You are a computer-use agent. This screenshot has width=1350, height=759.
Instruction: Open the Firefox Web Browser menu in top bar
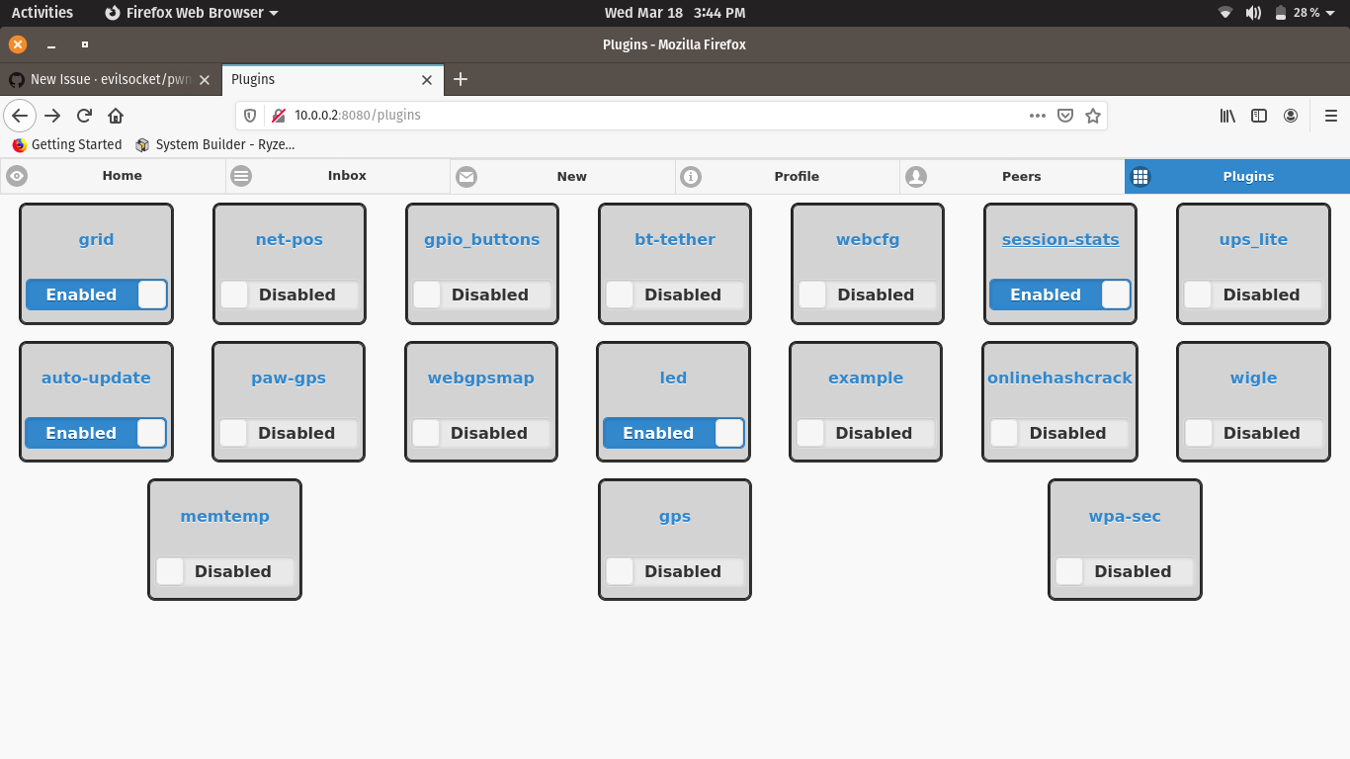(x=190, y=13)
